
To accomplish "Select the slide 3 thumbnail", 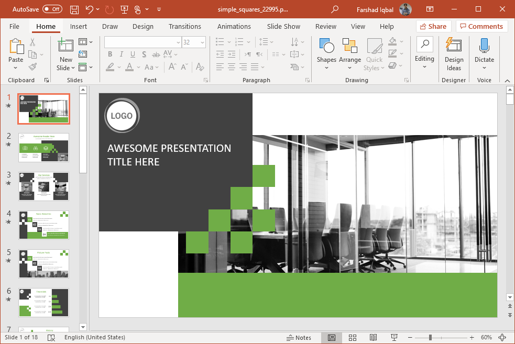I will click(x=43, y=186).
